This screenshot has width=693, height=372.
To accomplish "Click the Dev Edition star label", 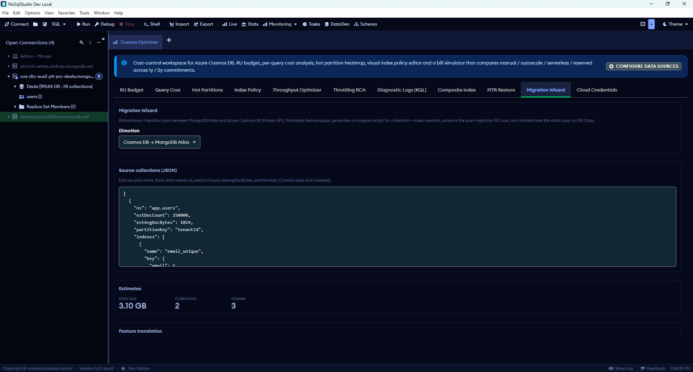I will point(135,368).
